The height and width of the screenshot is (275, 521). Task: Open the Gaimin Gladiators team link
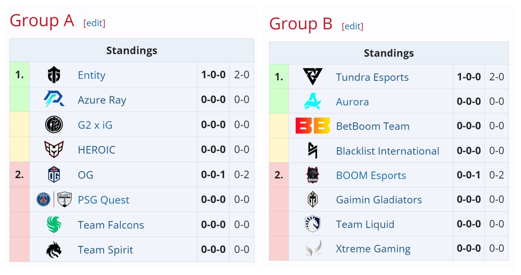coord(379,200)
